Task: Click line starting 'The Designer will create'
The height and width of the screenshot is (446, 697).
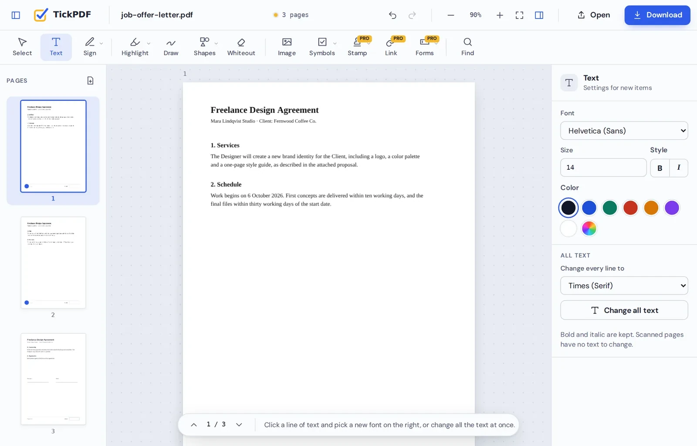Action: [x=315, y=156]
